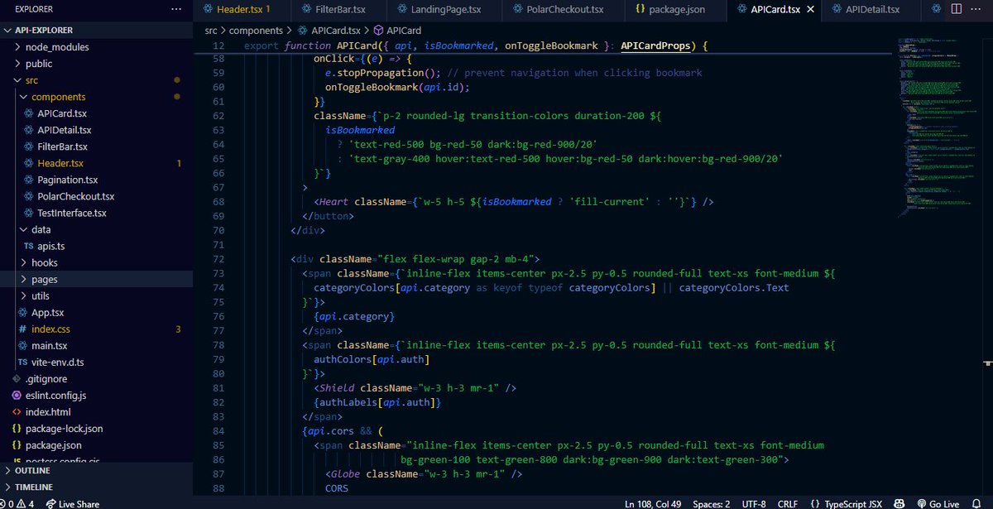Screen dimensions: 993x509
Task: Click 'src' in the breadcrumb path
Action: click(211, 31)
